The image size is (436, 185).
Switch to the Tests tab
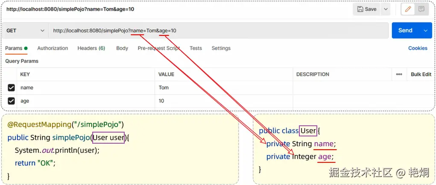[x=196, y=48]
